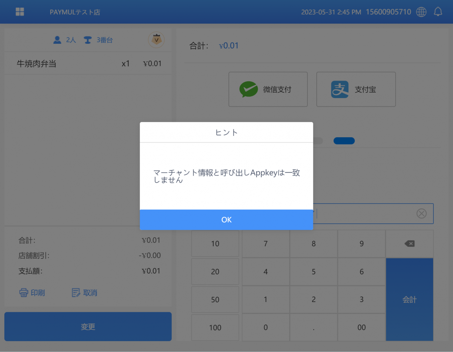Screen dimensions: 453x352
Task: Click the ¥0.01 total at top
Action: (x=229, y=46)
